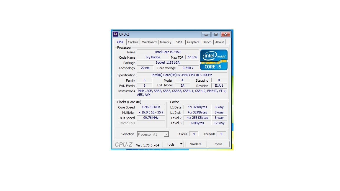The height and width of the screenshot is (191, 340).
Task: Switch to the Caches tab
Action: click(133, 42)
